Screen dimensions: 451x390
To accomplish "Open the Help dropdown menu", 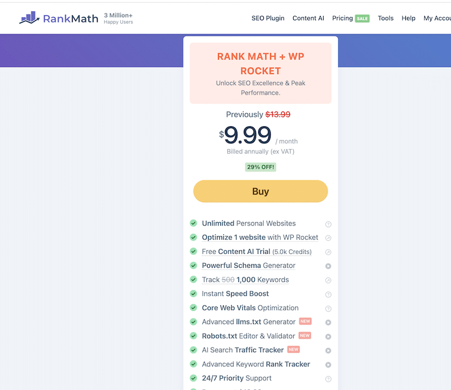I will (408, 18).
